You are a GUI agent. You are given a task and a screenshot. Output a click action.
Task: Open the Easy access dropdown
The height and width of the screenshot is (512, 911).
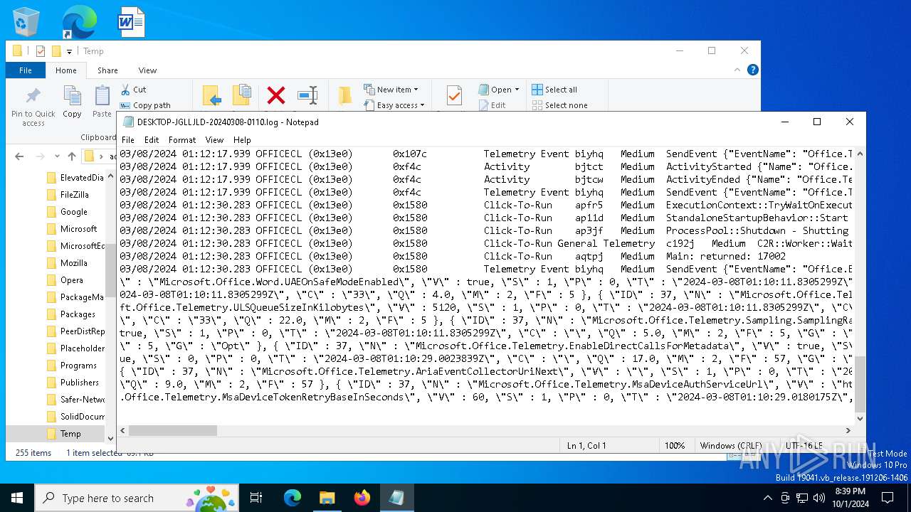click(394, 105)
